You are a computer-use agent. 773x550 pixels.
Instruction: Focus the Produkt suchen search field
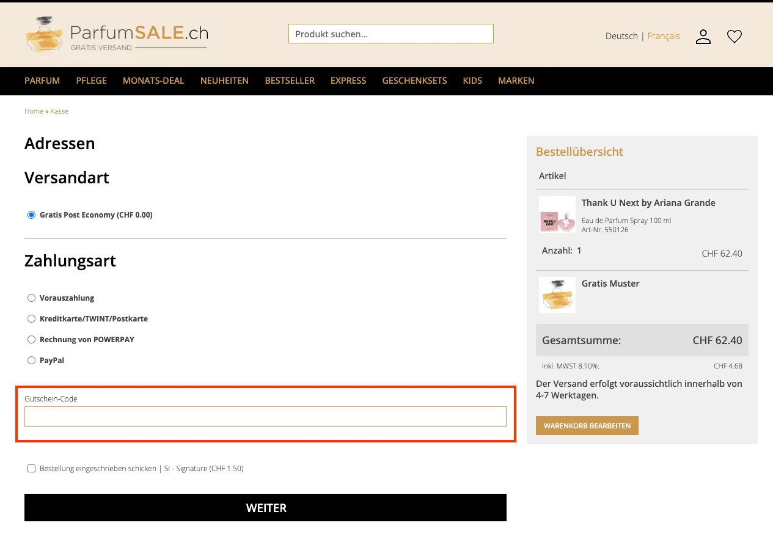391,34
